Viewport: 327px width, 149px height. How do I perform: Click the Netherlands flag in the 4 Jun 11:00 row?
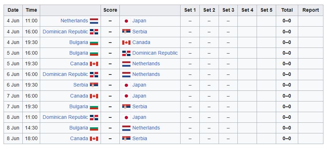coord(94,21)
